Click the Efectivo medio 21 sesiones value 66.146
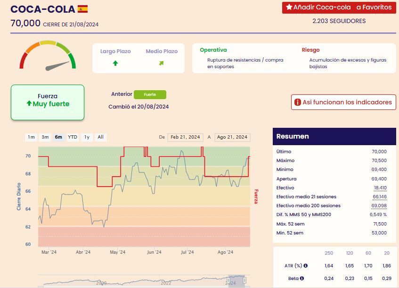The width and height of the screenshot is (399, 288). coord(380,197)
